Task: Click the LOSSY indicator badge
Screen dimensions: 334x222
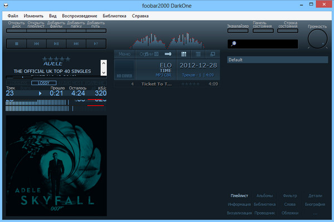Action: point(43,83)
